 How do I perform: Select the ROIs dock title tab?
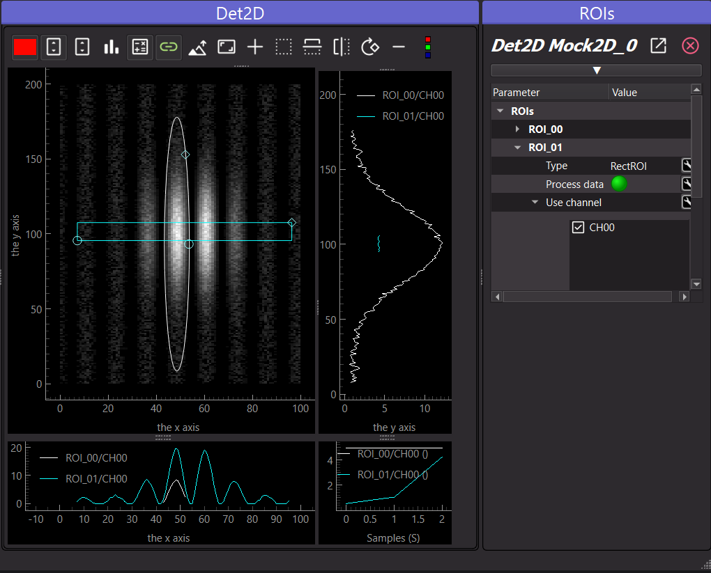pos(597,13)
